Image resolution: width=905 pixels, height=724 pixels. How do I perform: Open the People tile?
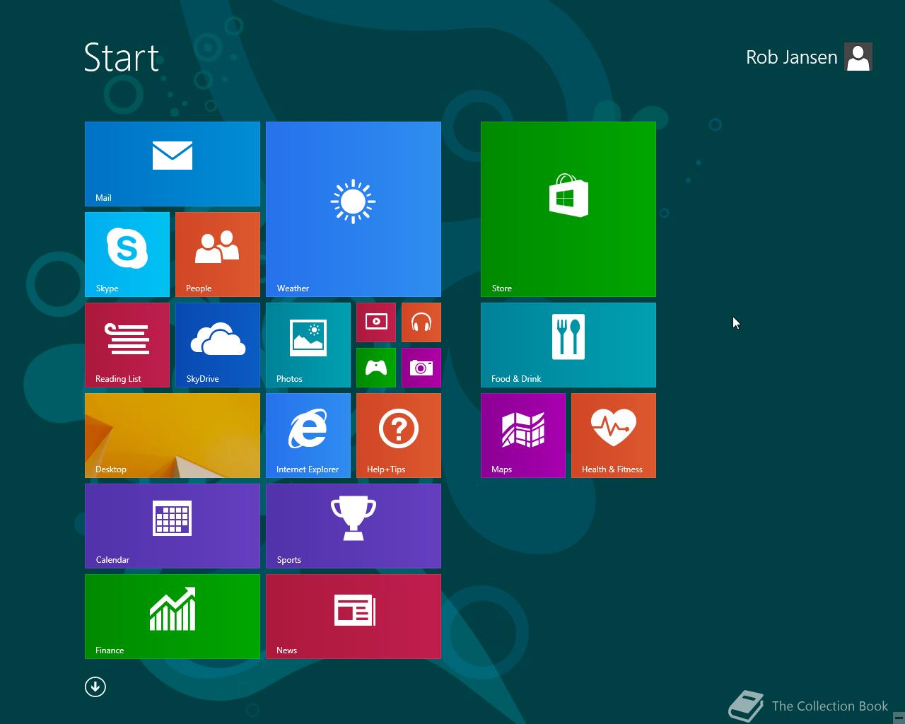pyautogui.click(x=218, y=255)
